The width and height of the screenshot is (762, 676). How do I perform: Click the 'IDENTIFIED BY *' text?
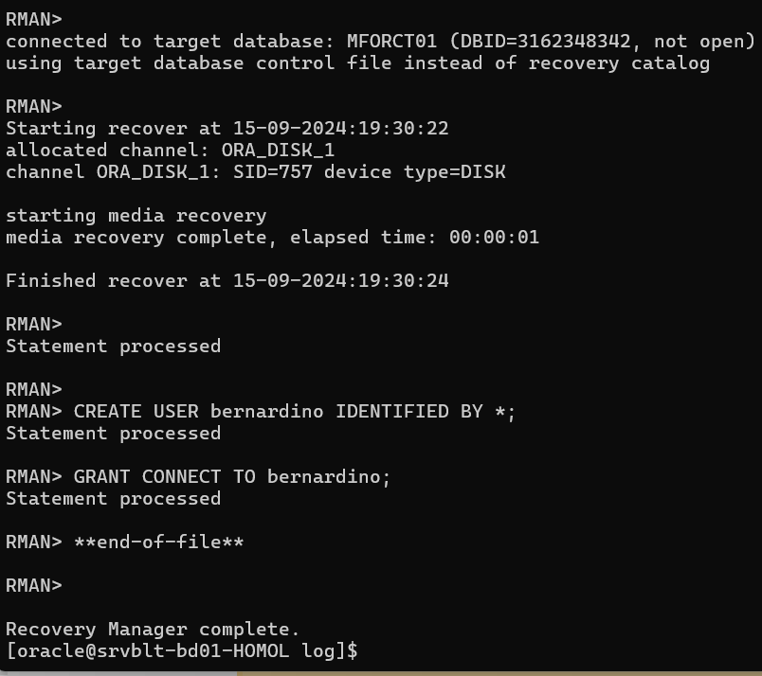coord(420,411)
